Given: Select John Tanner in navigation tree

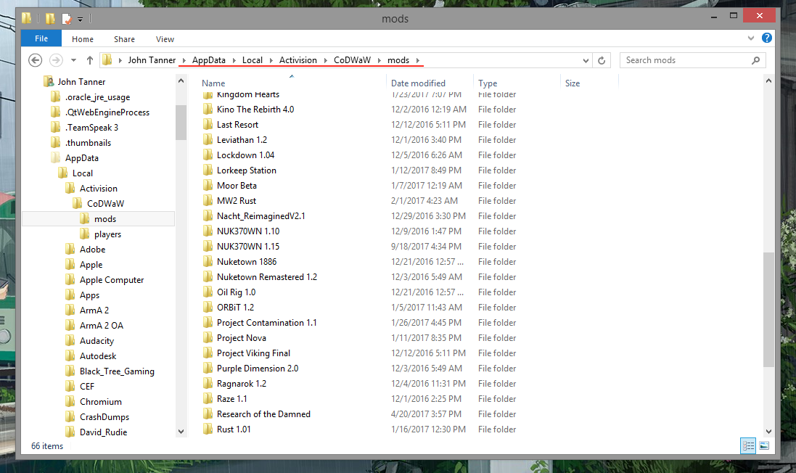Looking at the screenshot, I should [81, 82].
